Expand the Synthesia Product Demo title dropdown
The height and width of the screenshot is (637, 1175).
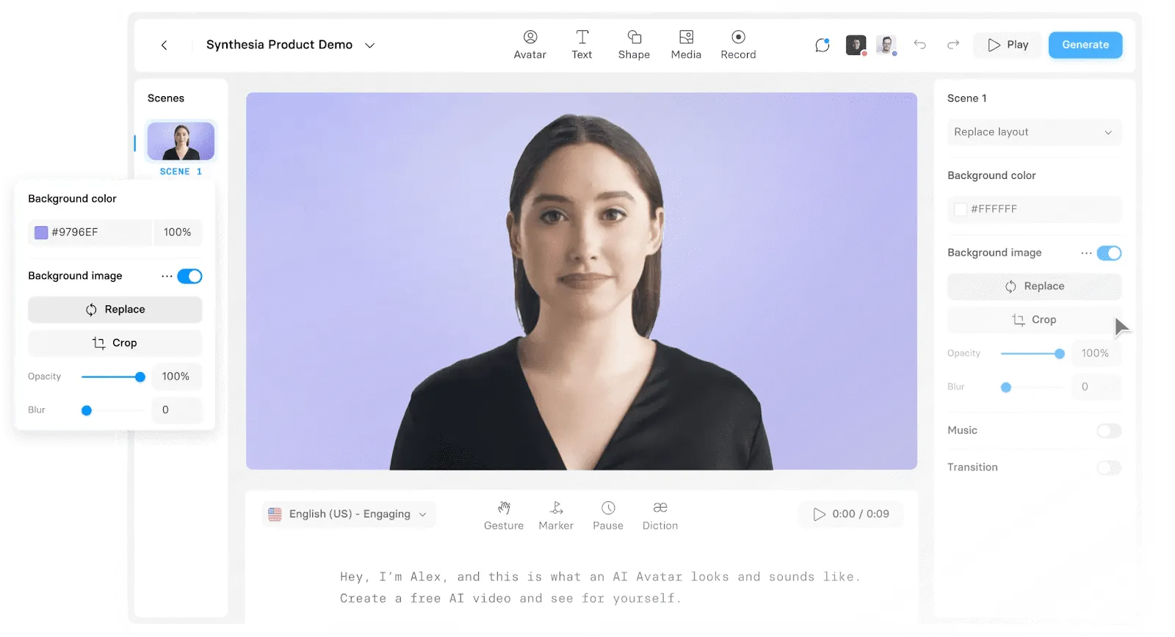pyautogui.click(x=370, y=45)
